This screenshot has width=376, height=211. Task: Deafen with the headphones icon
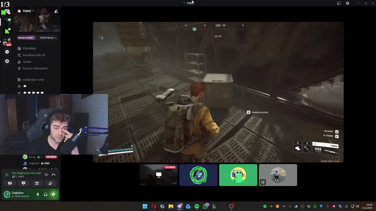coord(46,194)
